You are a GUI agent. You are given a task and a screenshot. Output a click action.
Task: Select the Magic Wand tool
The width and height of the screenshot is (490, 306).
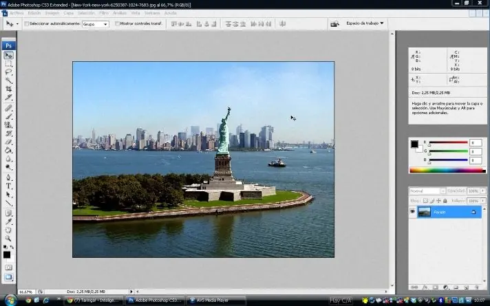tap(8, 80)
